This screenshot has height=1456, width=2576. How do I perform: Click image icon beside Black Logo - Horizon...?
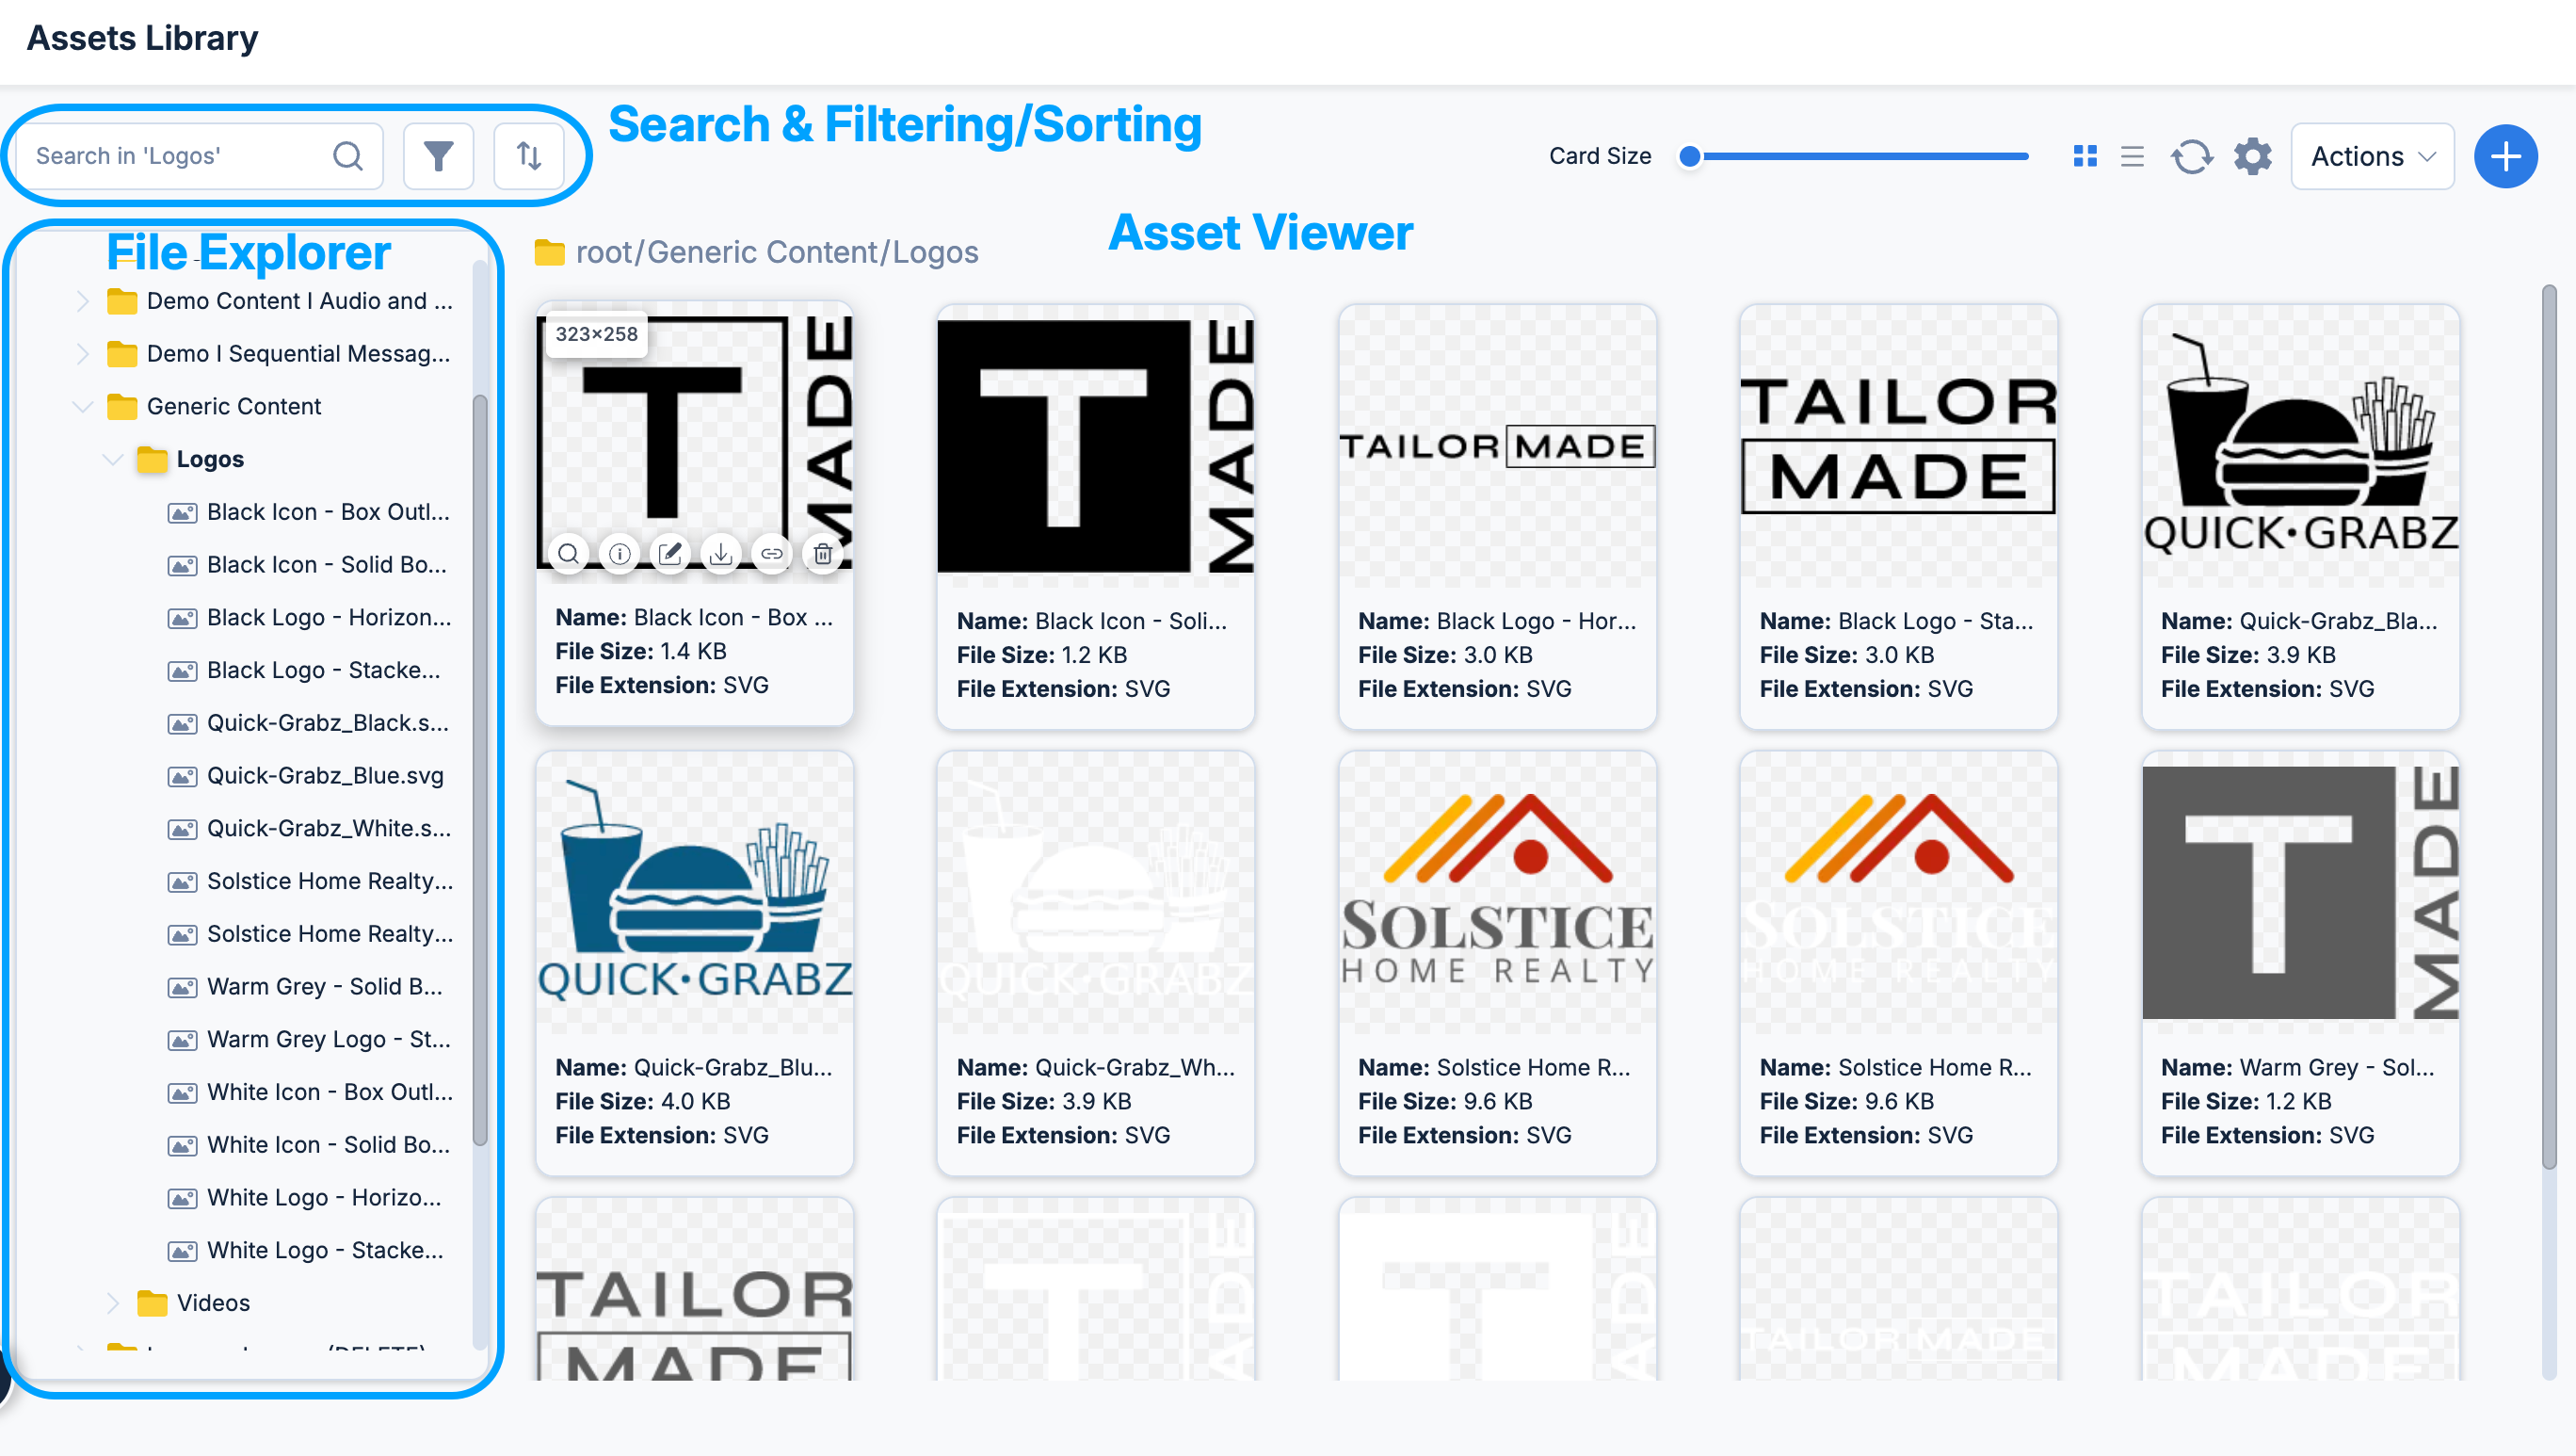point(182,619)
